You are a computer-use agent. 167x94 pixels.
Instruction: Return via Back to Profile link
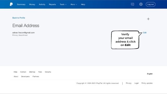pyautogui.click(x=19, y=18)
